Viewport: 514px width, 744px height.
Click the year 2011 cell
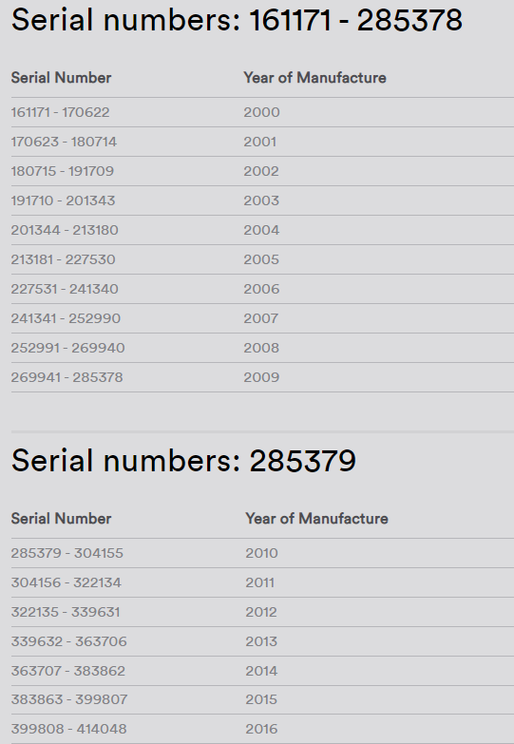259,582
